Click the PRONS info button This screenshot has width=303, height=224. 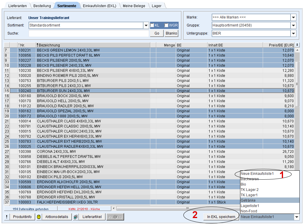115,217
